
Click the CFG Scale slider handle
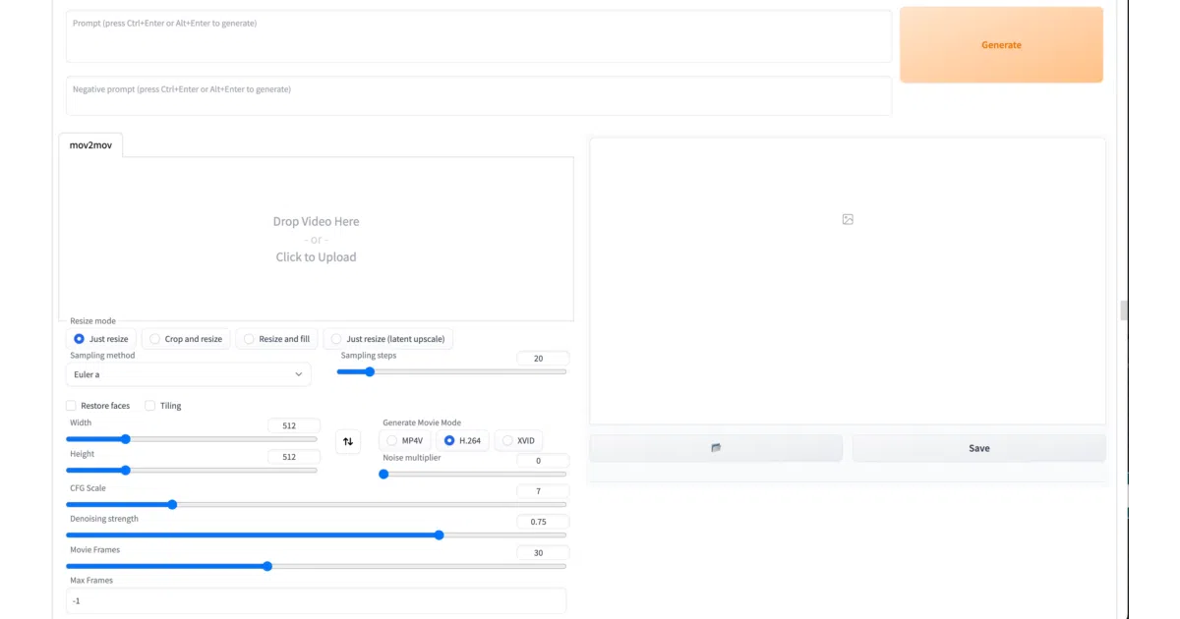pyautogui.click(x=172, y=504)
